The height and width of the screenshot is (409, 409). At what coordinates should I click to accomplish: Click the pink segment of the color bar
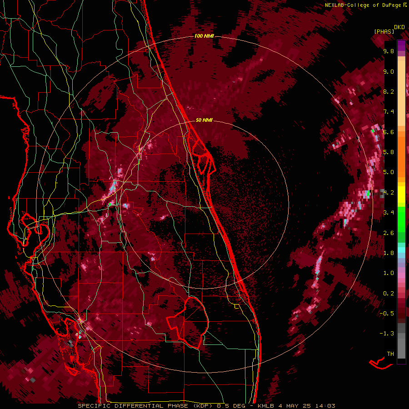point(401,275)
